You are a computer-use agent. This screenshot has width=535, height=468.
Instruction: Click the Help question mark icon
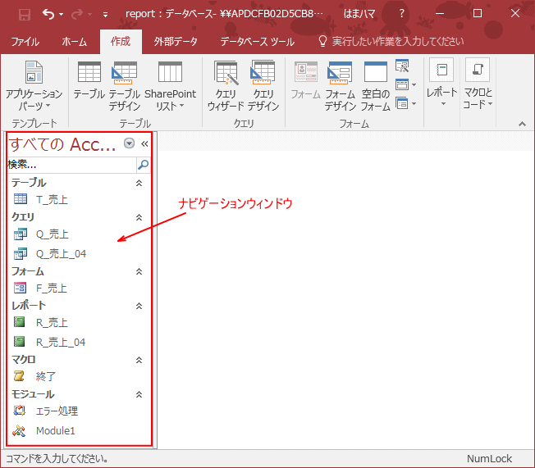pyautogui.click(x=402, y=14)
